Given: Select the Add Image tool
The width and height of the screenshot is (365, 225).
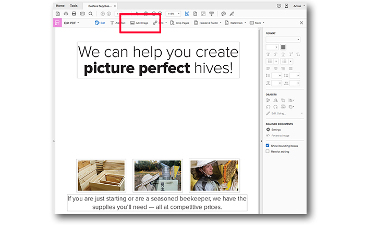Looking at the screenshot, I should tap(139, 23).
